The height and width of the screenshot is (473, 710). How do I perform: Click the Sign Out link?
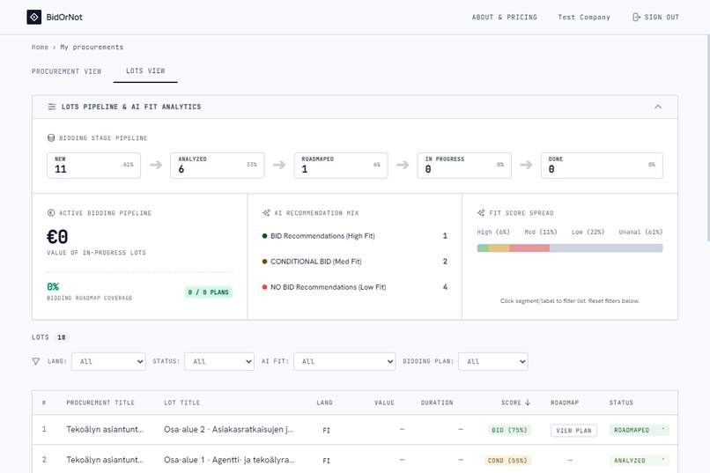655,18
